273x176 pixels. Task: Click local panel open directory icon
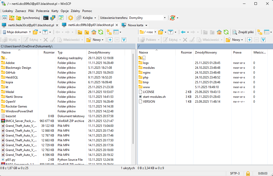(35, 32)
